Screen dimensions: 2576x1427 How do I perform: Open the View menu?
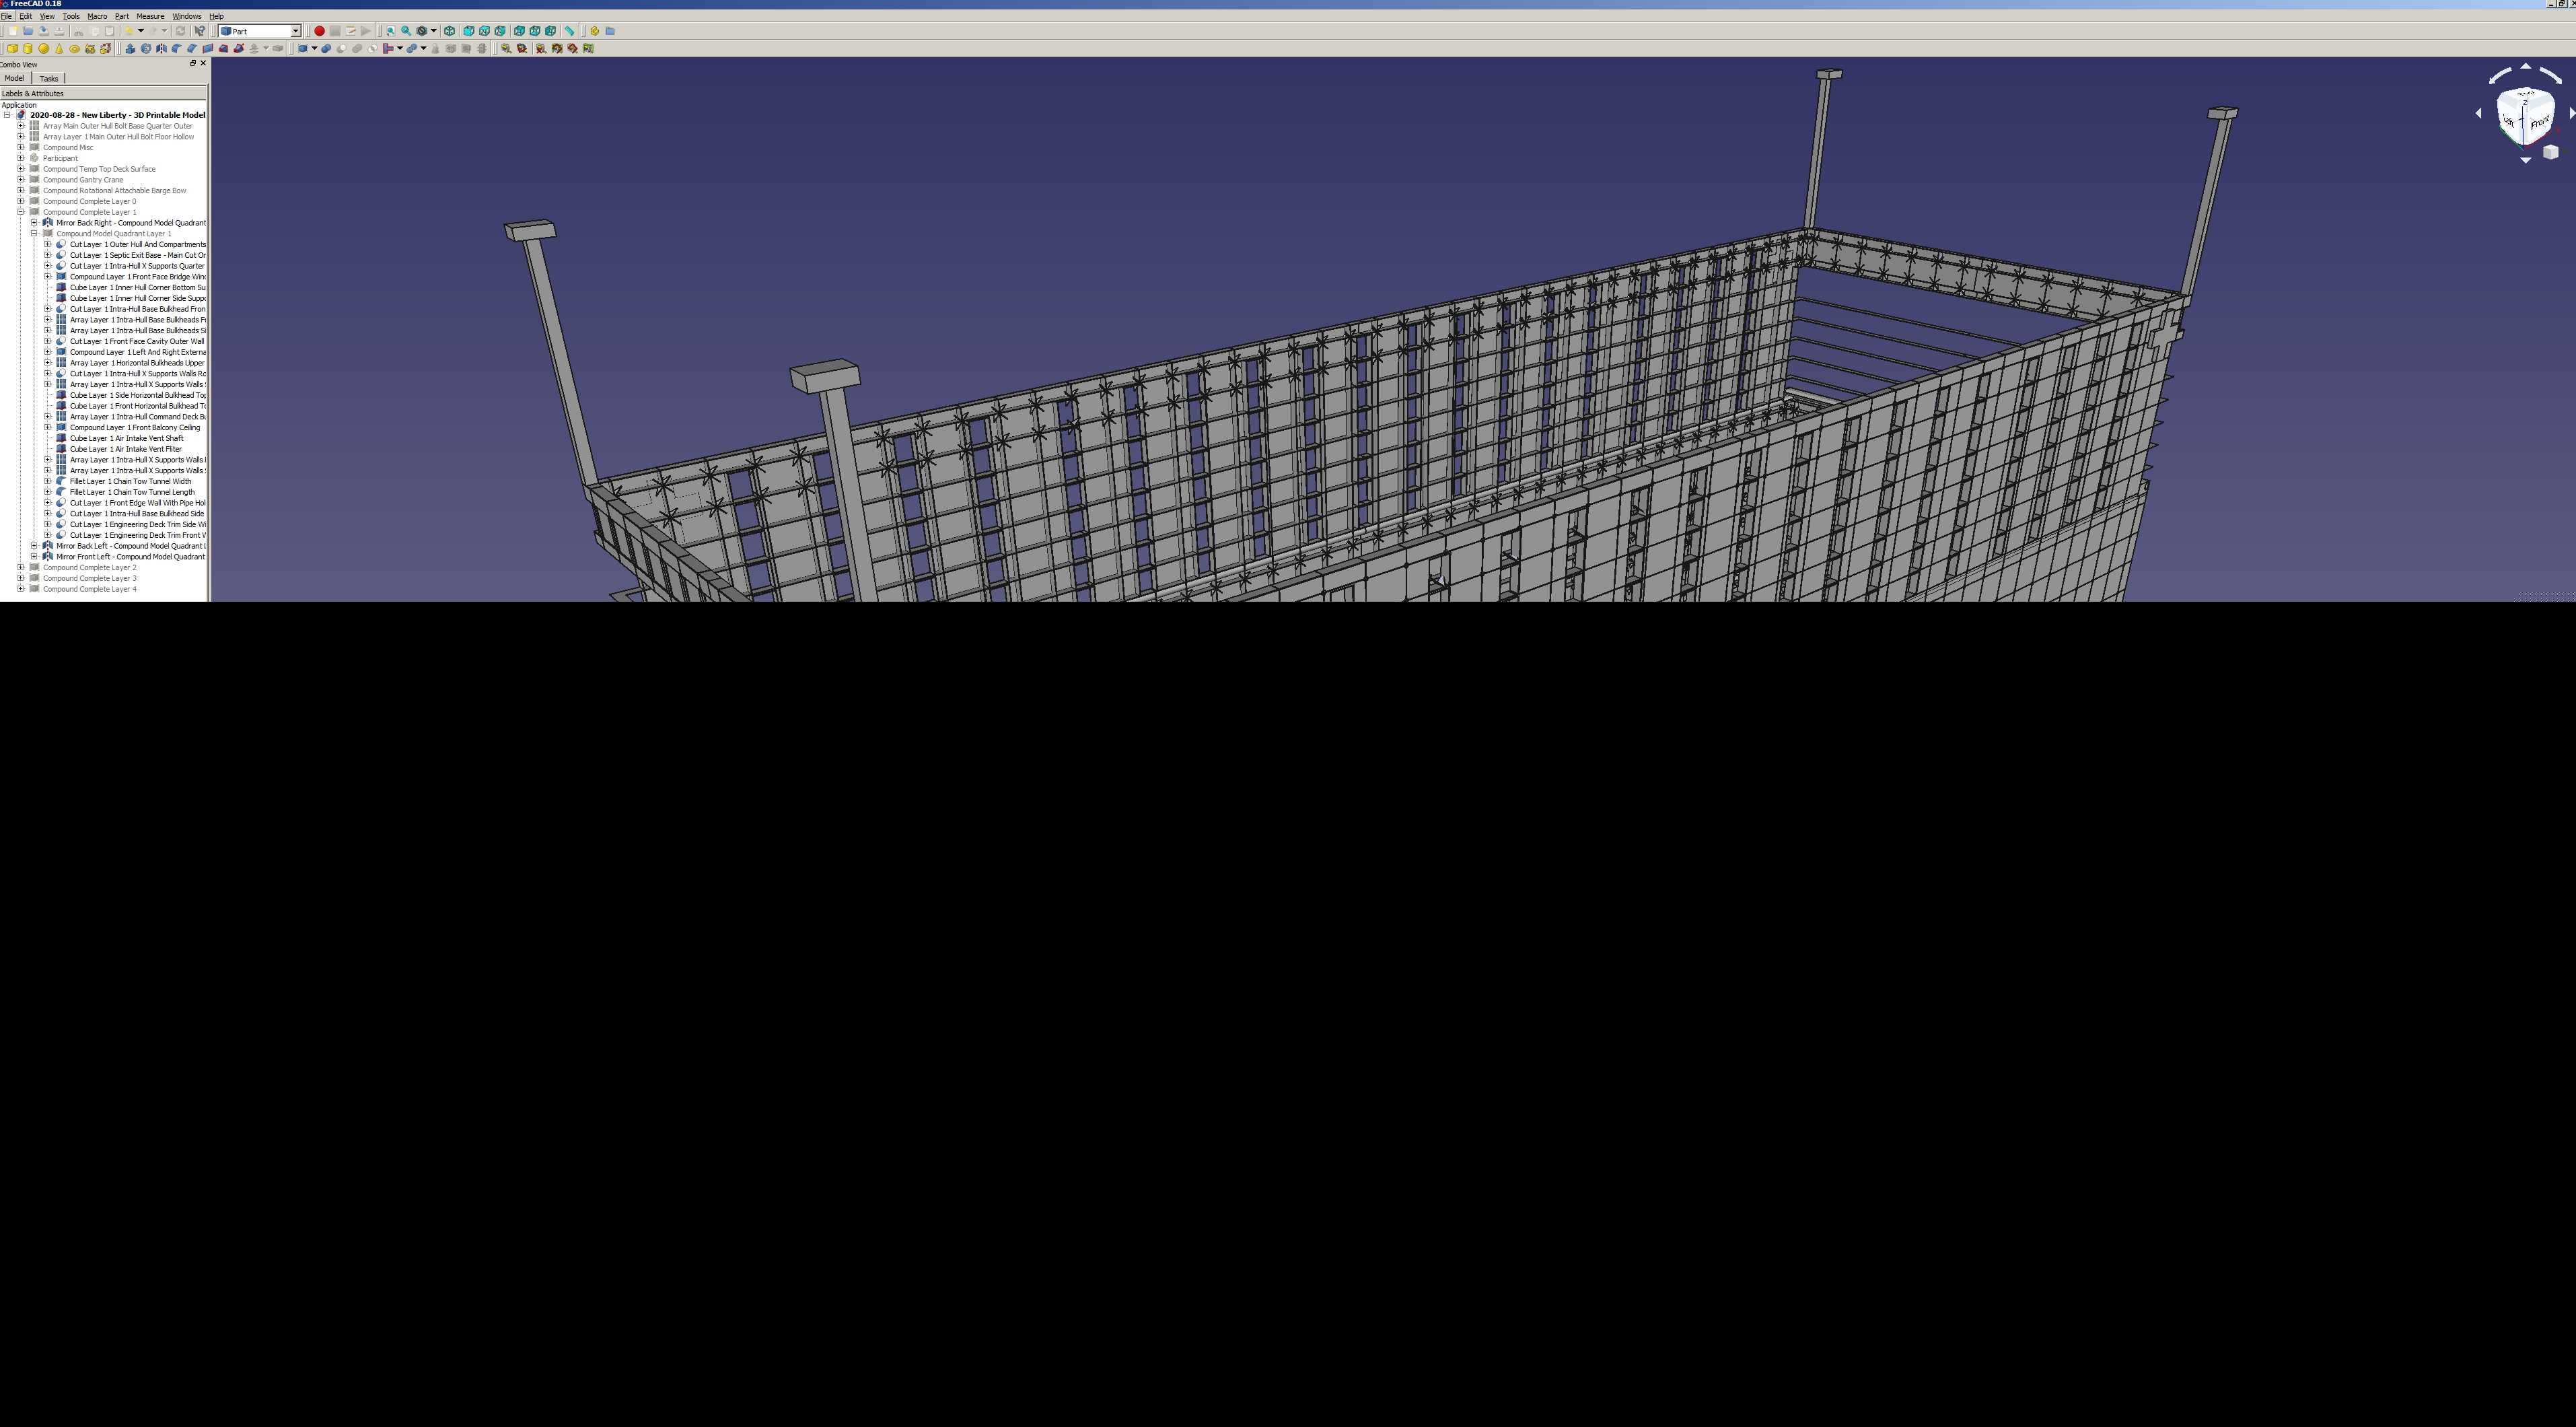click(x=46, y=16)
